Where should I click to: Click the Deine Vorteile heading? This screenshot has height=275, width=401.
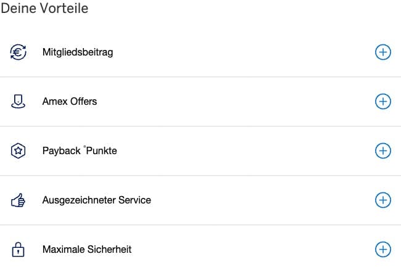tap(44, 9)
